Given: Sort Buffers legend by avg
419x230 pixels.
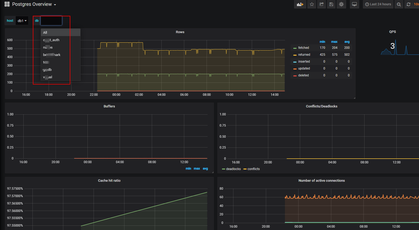Looking at the screenshot, I should click(205, 168).
